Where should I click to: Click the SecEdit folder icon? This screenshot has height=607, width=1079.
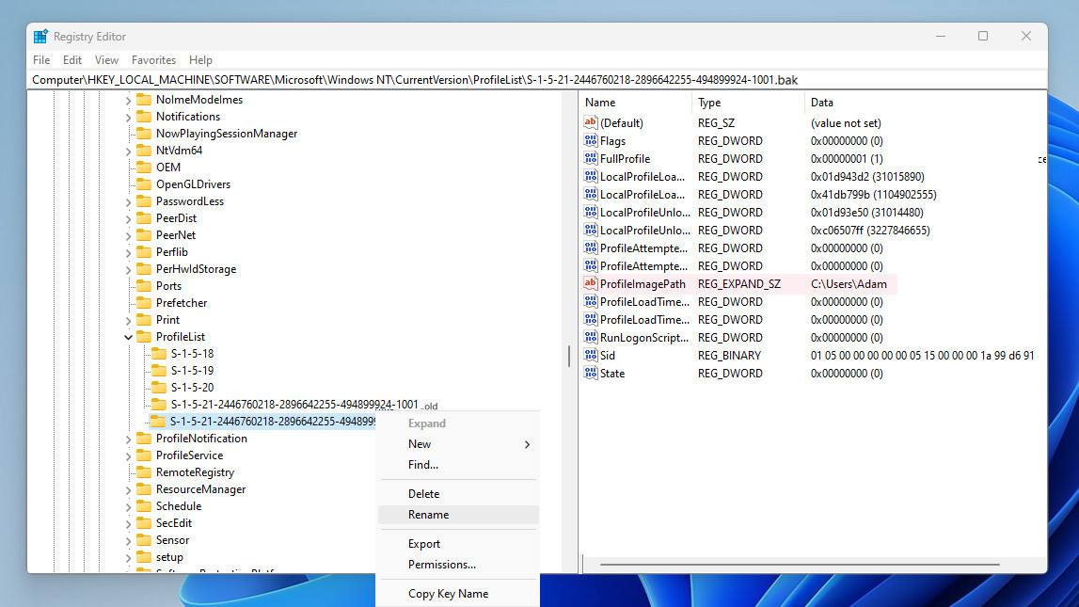[144, 523]
